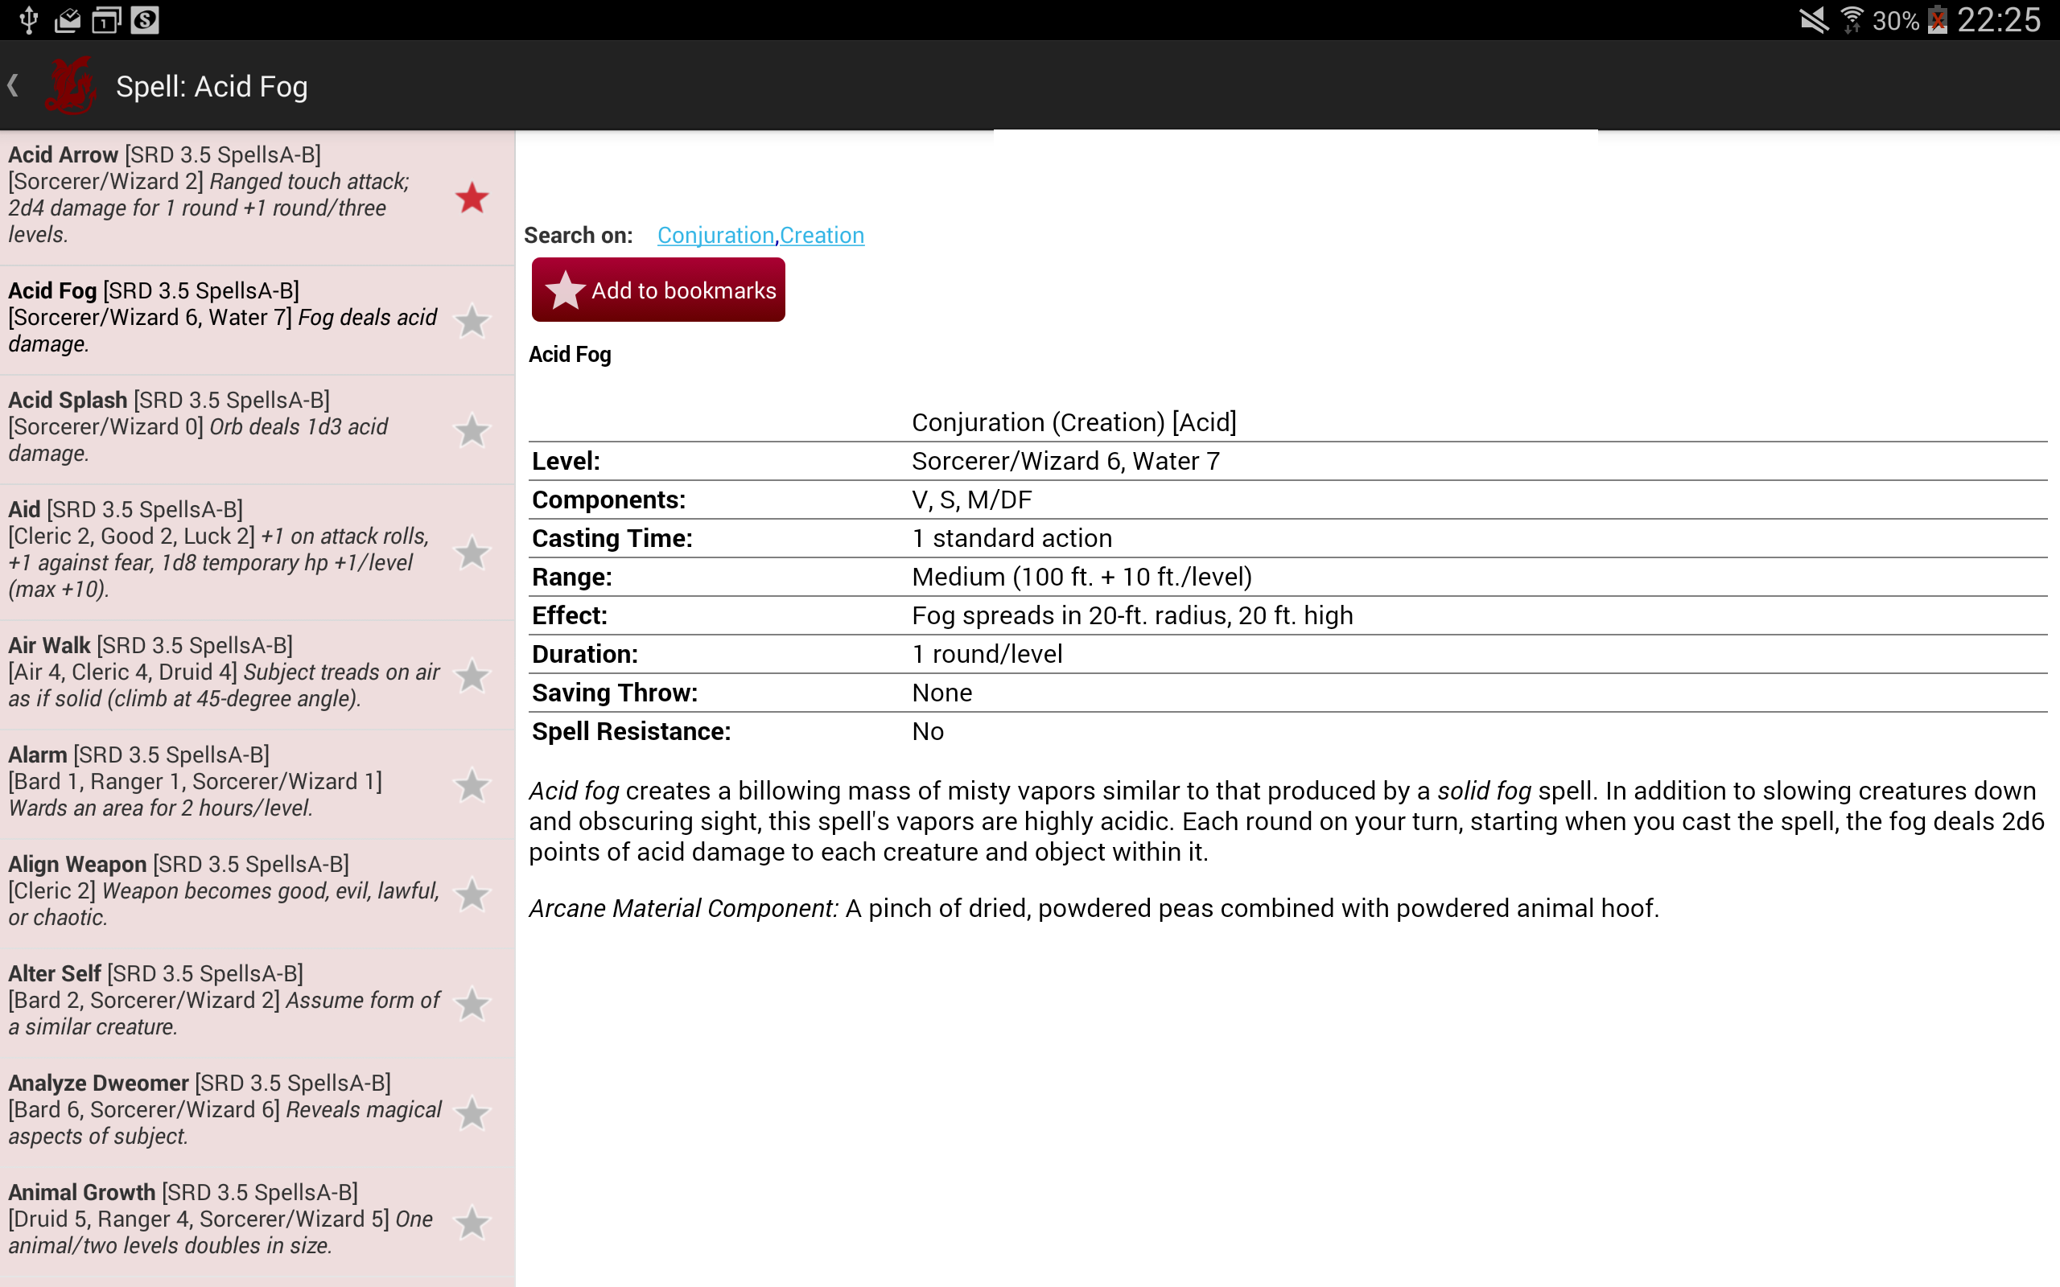
Task: Tap the 30% battery percentage text
Action: [1896, 20]
